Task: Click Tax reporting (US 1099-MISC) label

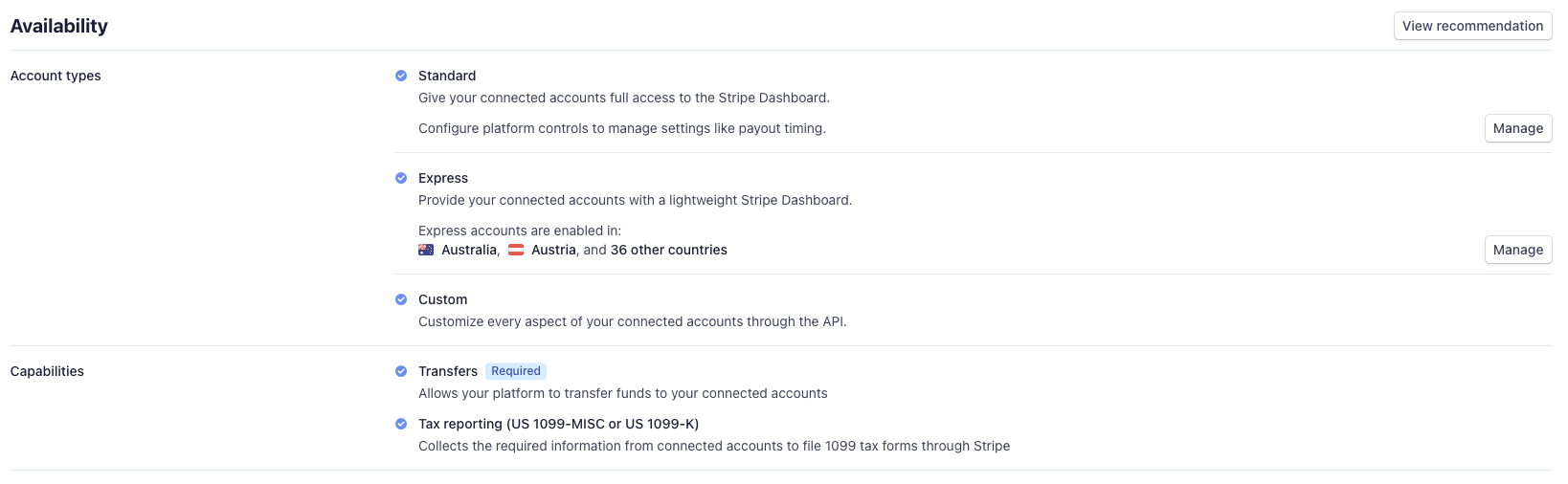Action: [x=559, y=424]
